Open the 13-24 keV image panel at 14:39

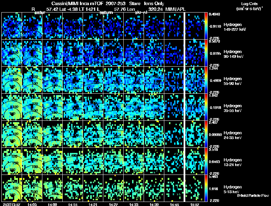[154, 161]
